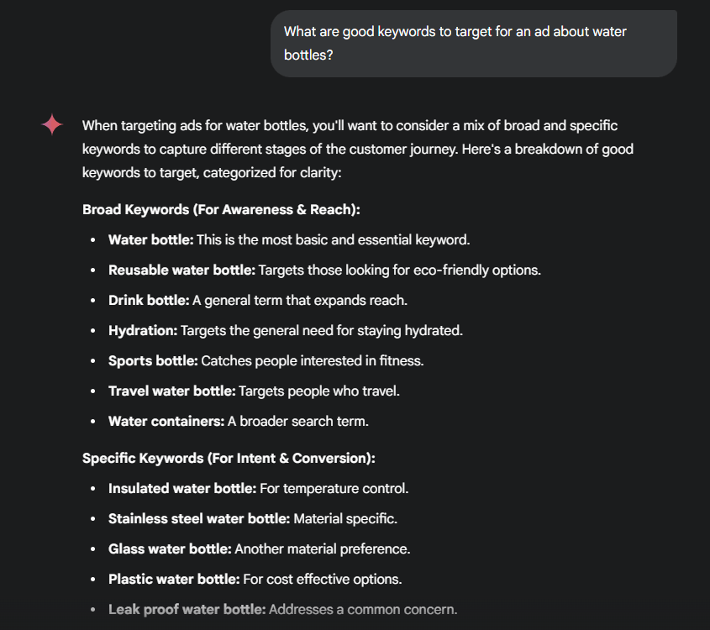Click the bold "Hydration:" keyword
Viewport: 710px width, 630px height.
tap(143, 330)
